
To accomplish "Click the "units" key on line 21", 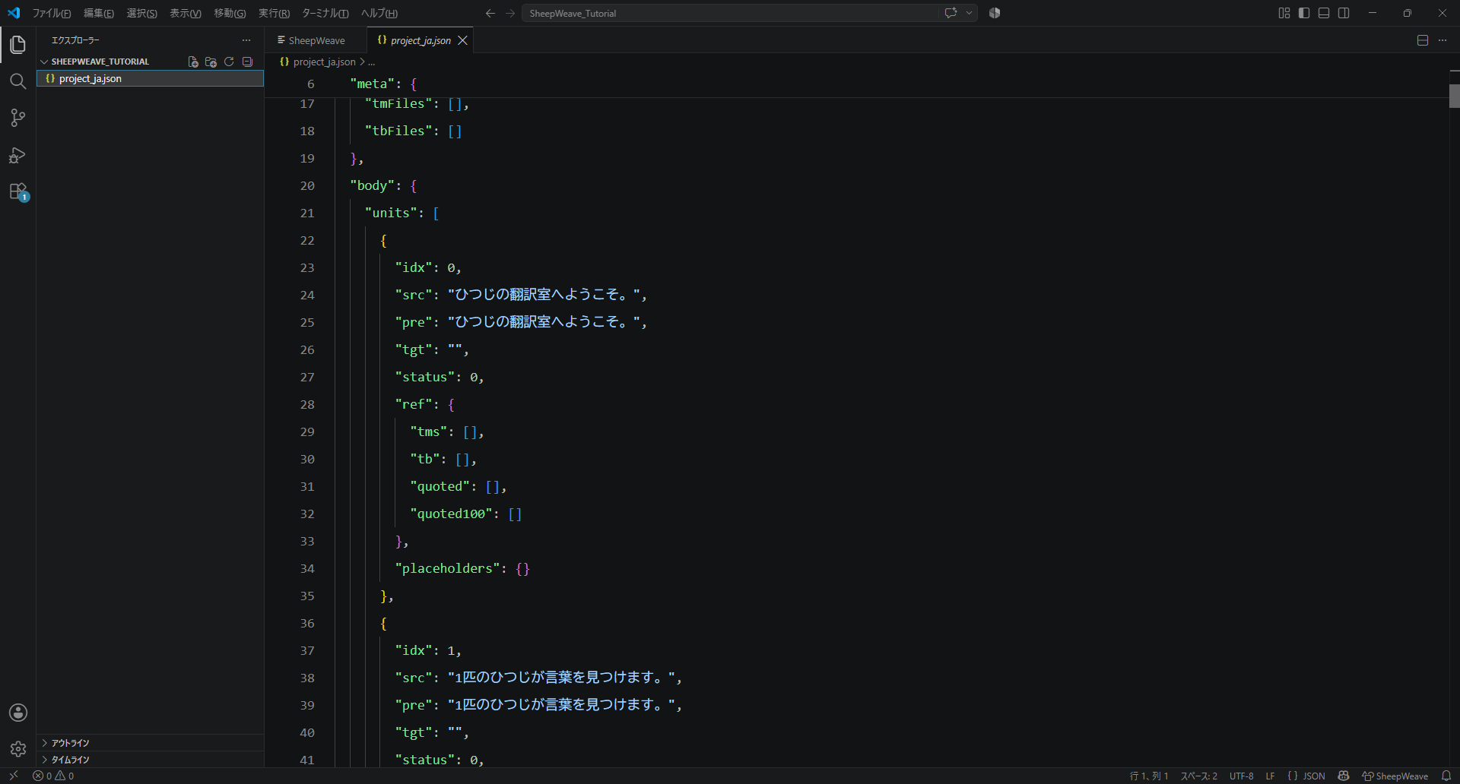I will coord(391,213).
